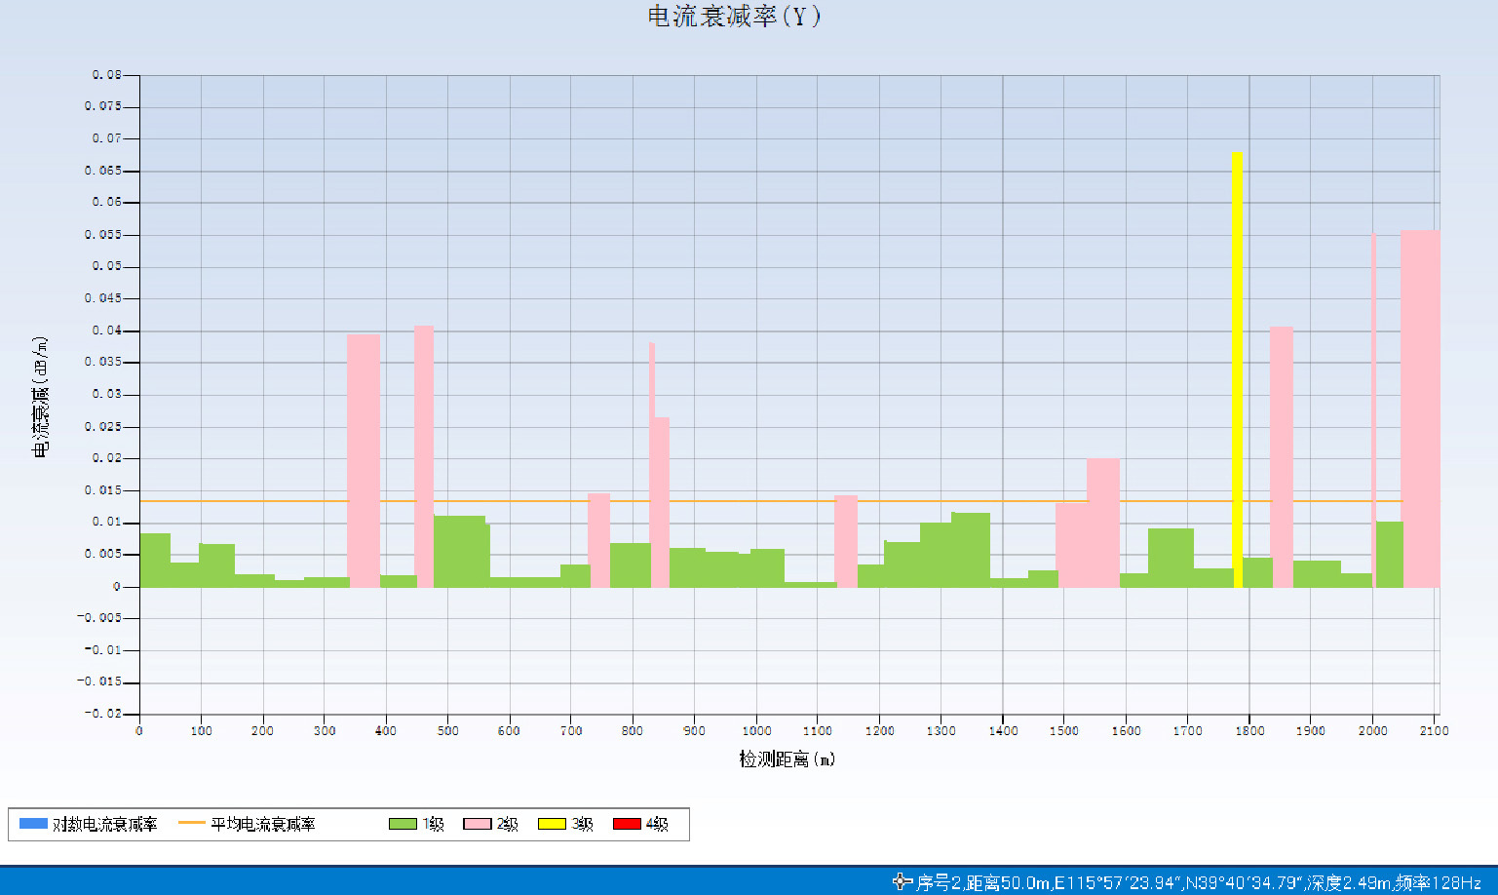
Task: Click the pink bar near 350m
Action: [x=364, y=460]
